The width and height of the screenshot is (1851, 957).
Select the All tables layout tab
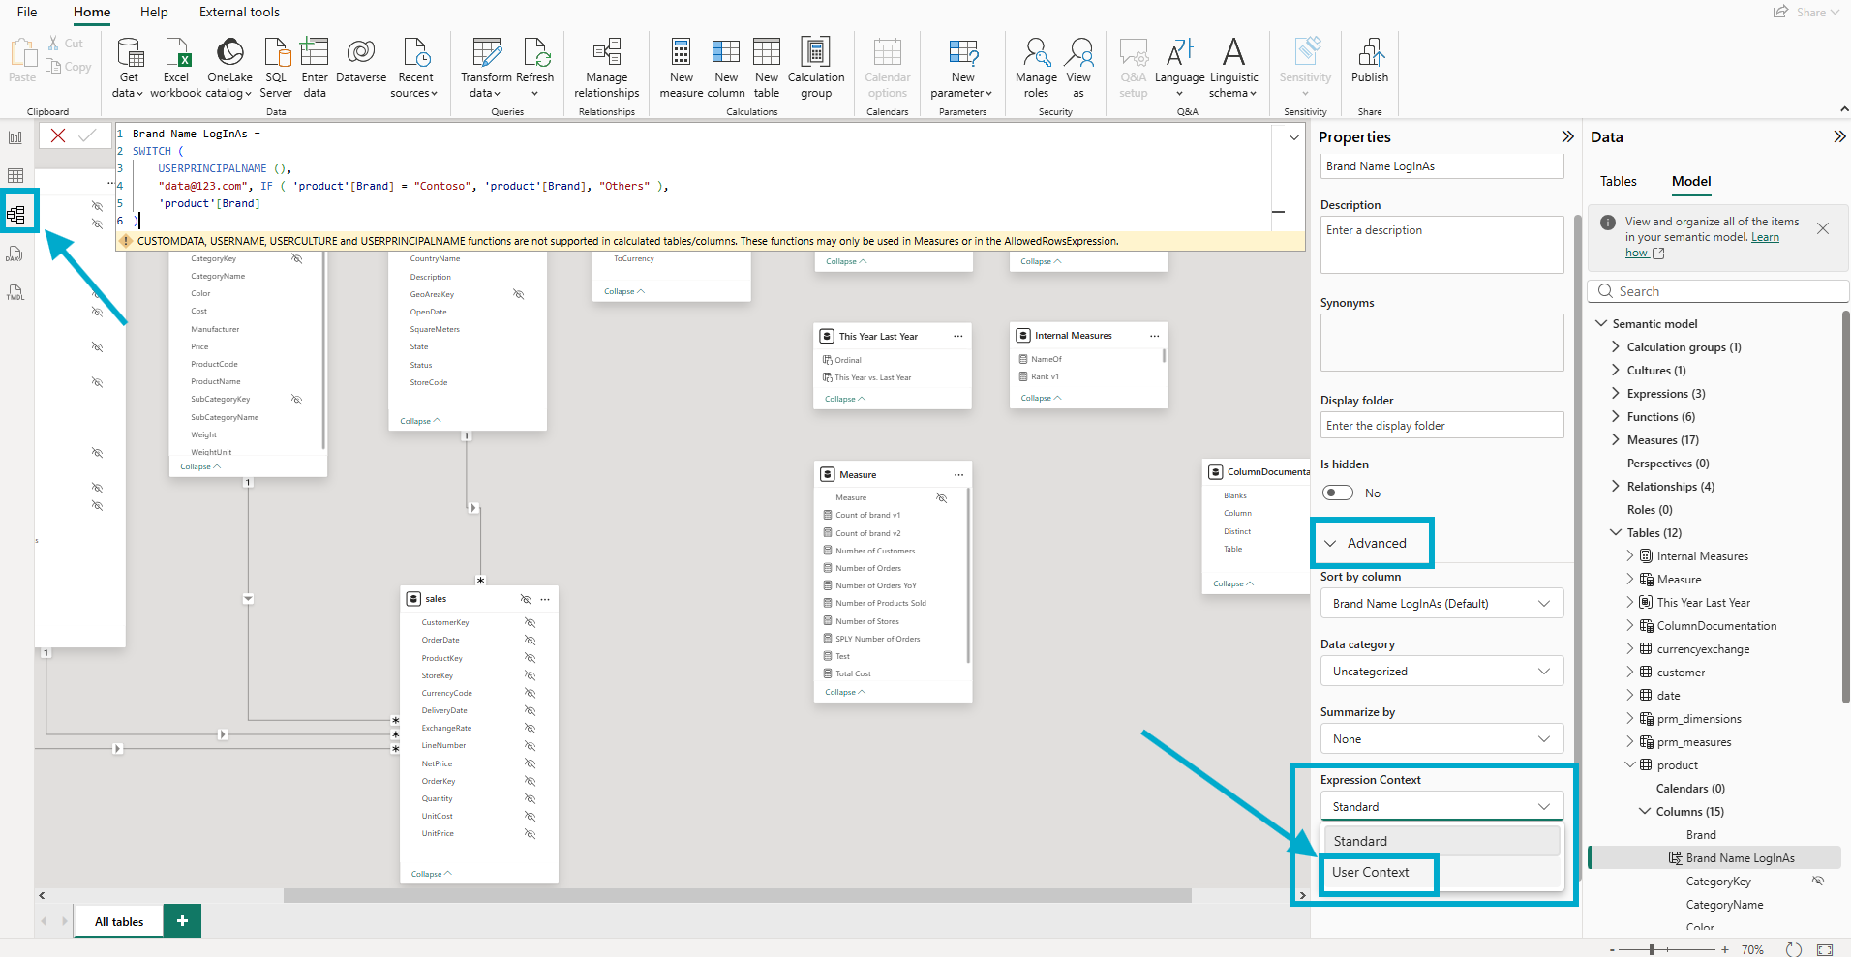point(119,921)
